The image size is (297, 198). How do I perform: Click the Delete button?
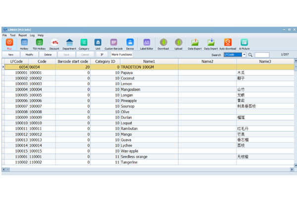tap(48, 54)
